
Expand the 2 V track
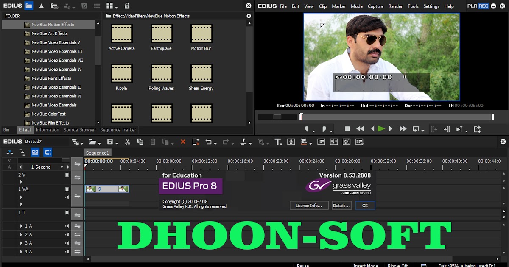click(21, 181)
